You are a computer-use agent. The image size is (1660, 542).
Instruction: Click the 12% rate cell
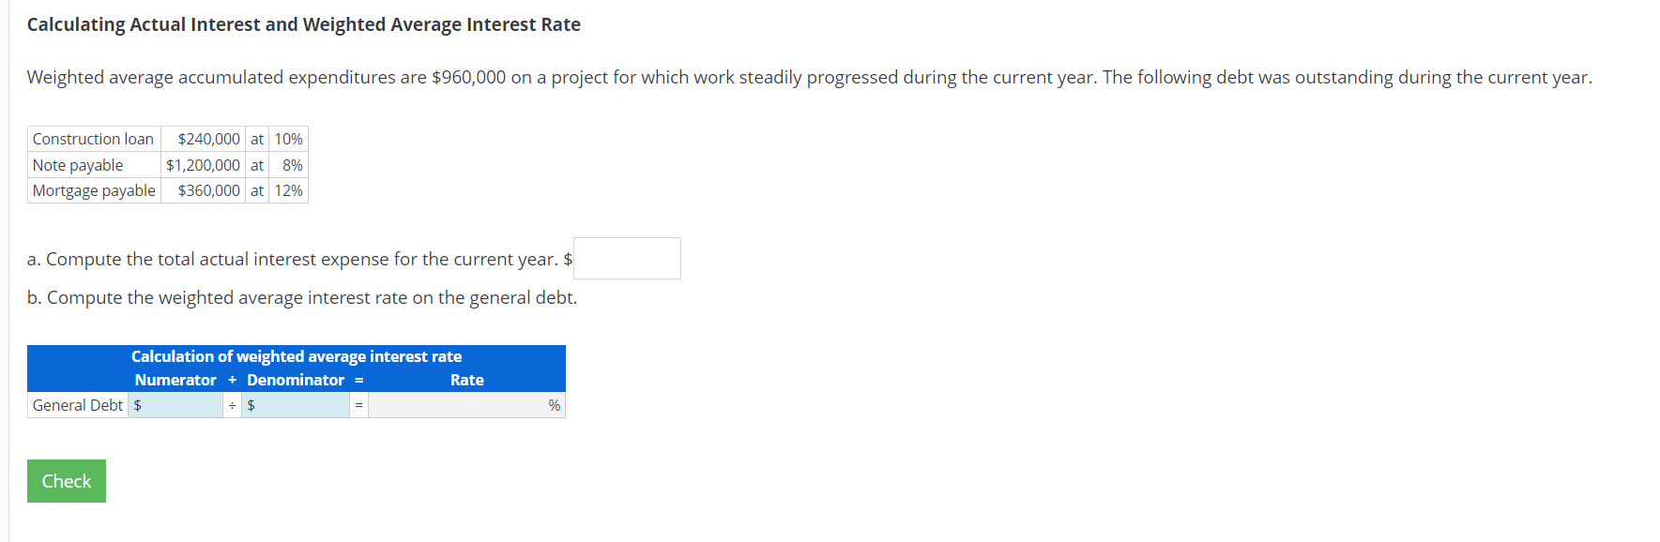(287, 189)
